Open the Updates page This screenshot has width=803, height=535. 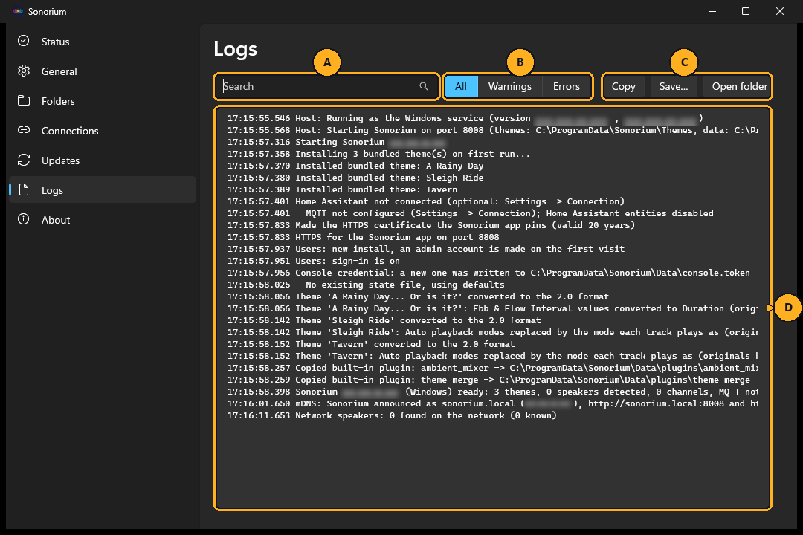pos(103,160)
